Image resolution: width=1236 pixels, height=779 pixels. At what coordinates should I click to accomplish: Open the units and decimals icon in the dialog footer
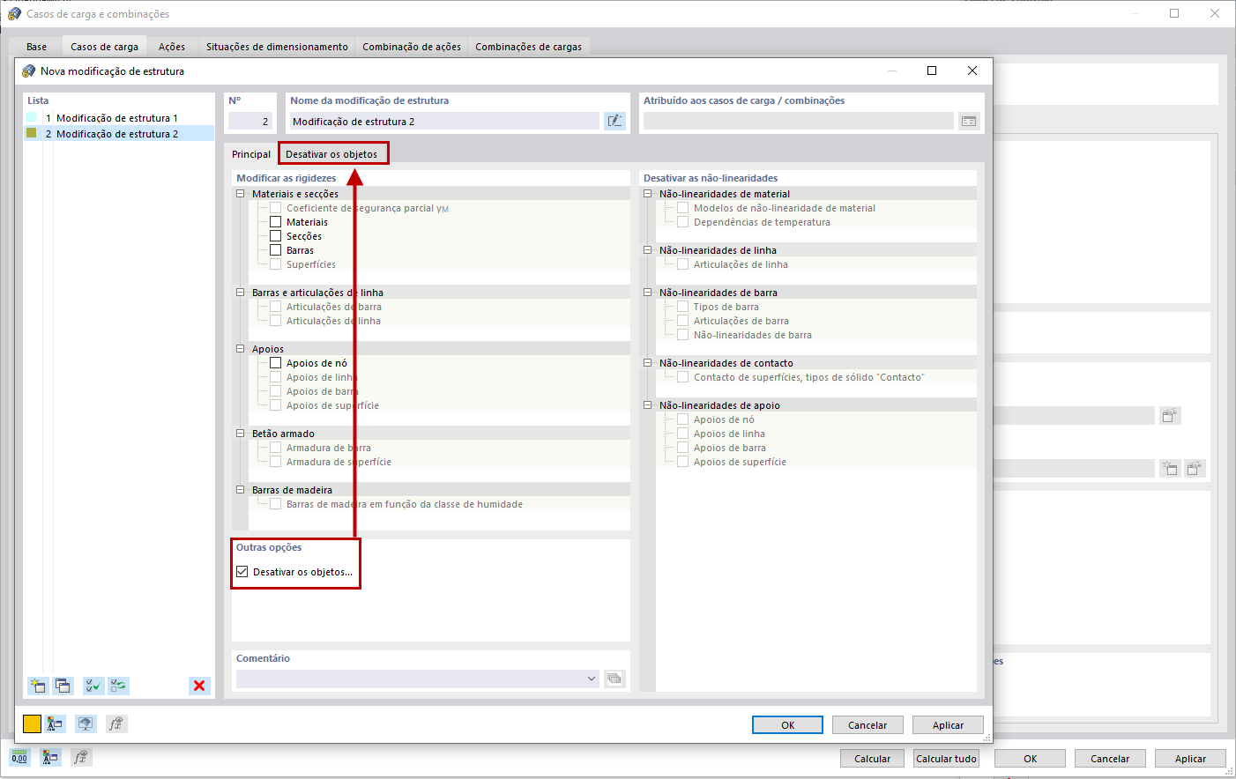(x=55, y=724)
